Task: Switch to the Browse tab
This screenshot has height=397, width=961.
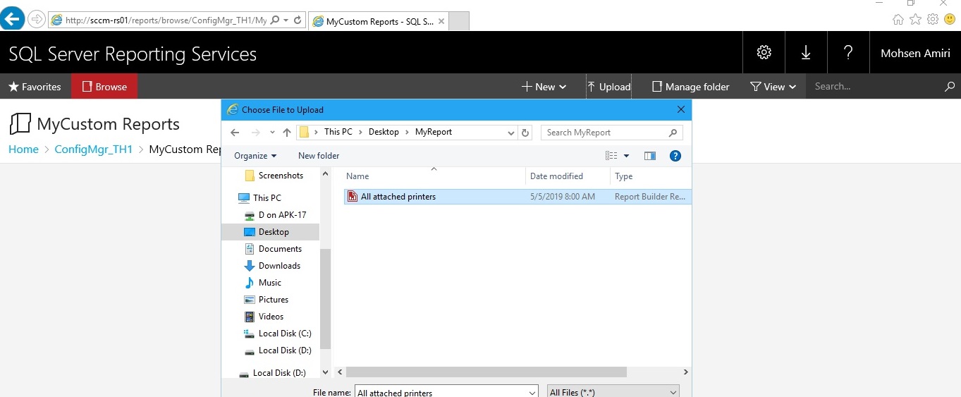Action: coord(104,87)
